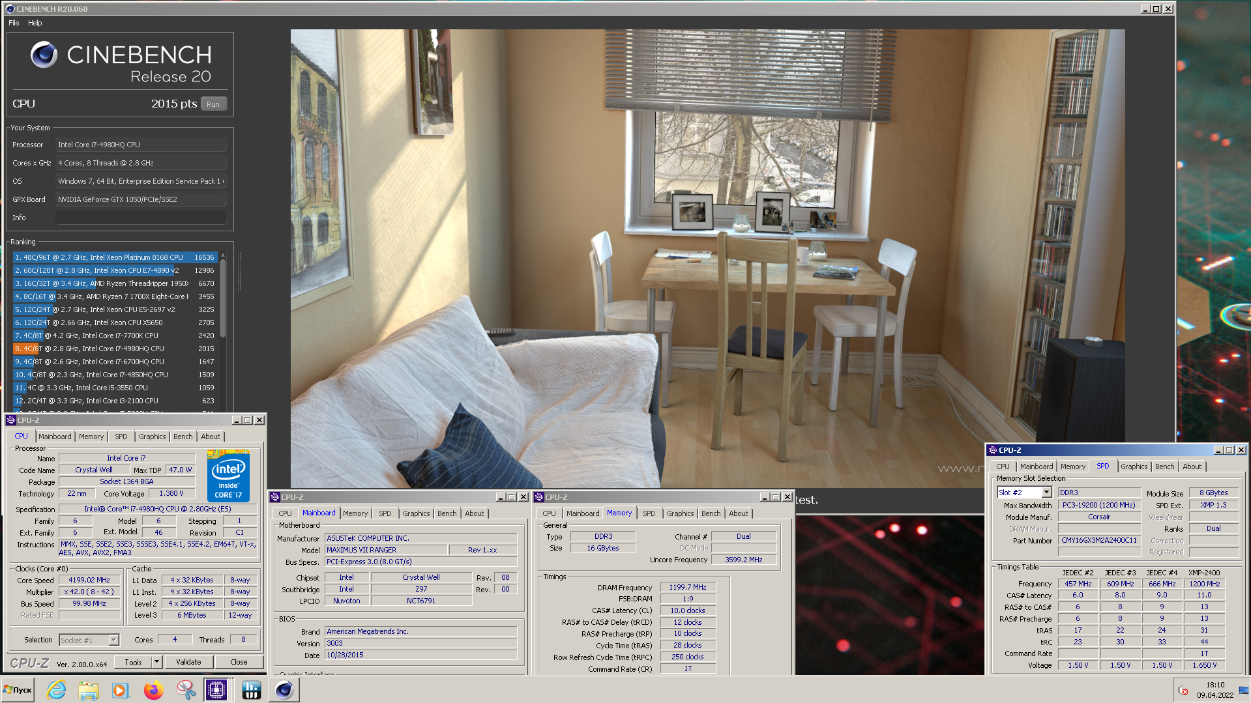Open Firefox from the taskbar
1251x703 pixels.
pos(153,690)
